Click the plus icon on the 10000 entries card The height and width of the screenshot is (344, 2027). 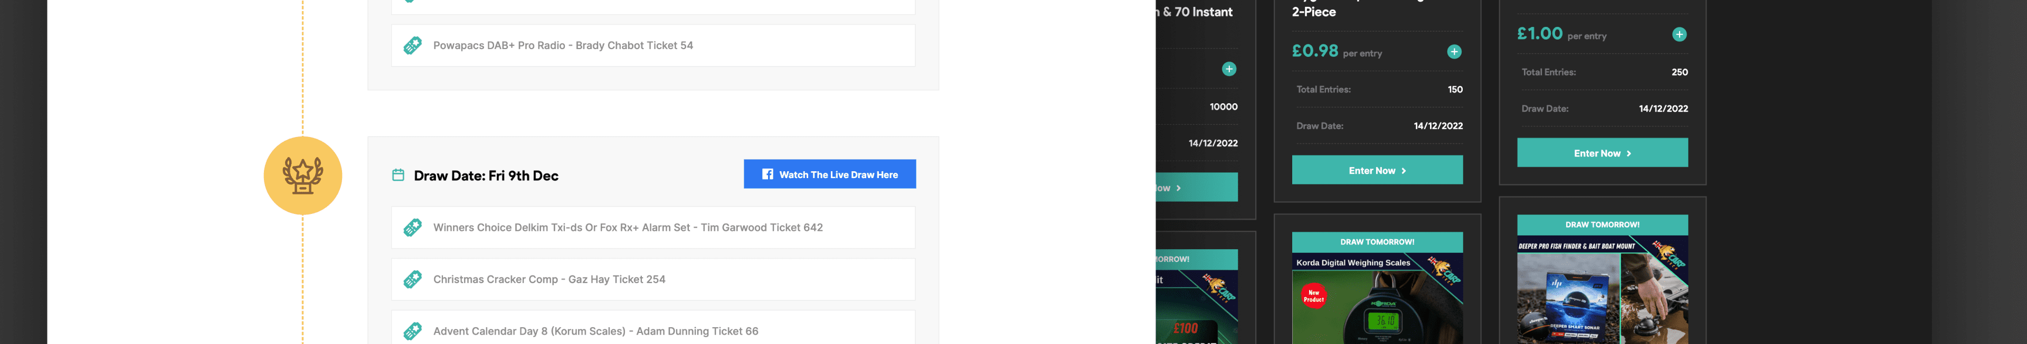pos(1229,69)
